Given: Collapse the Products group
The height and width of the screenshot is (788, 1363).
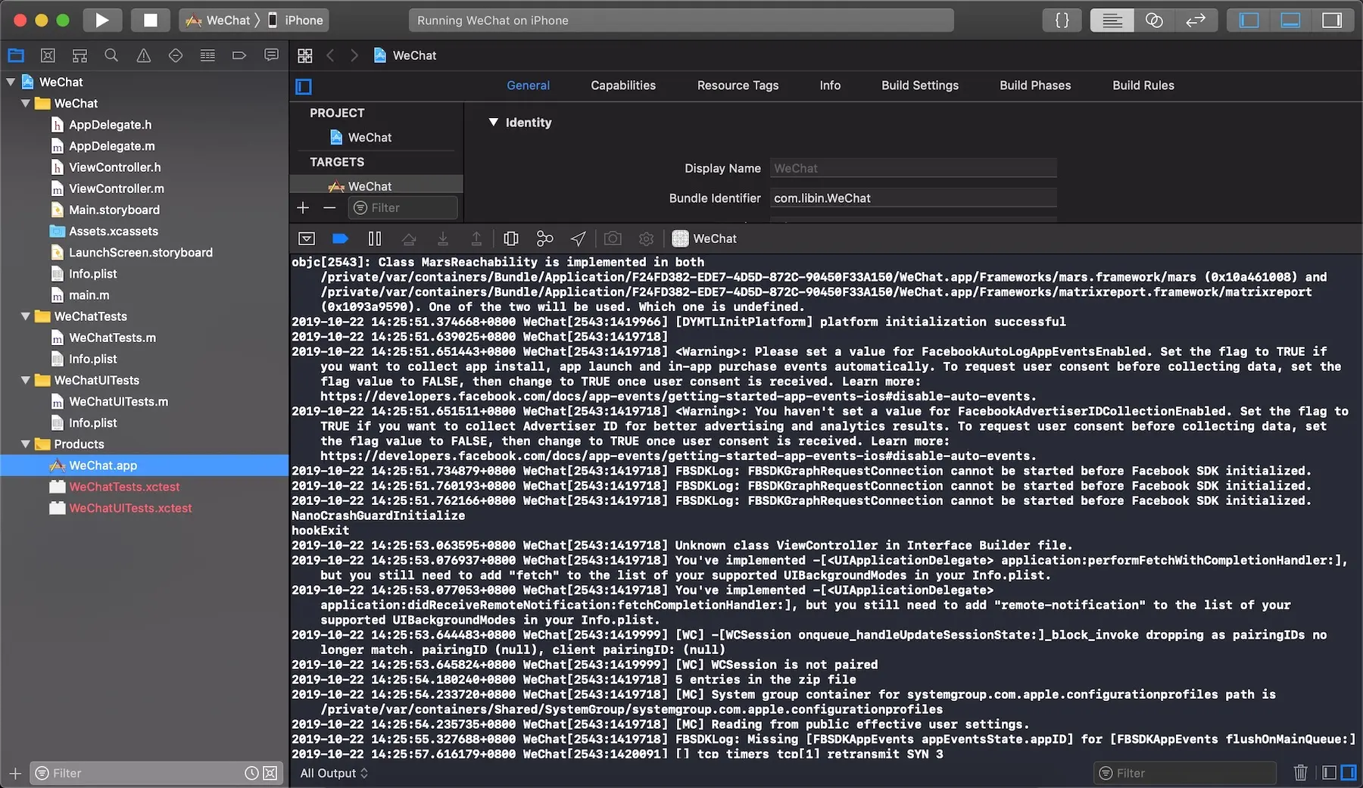Looking at the screenshot, I should tap(26, 444).
